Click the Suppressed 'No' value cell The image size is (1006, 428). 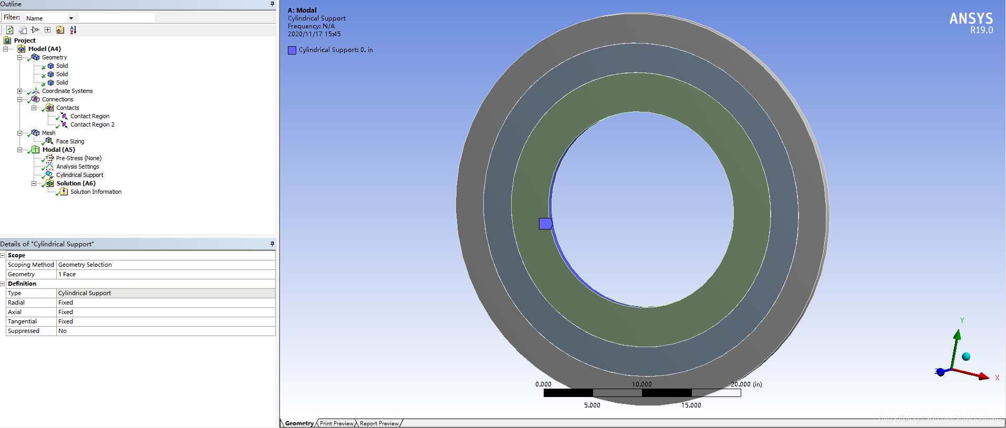pyautogui.click(x=166, y=331)
